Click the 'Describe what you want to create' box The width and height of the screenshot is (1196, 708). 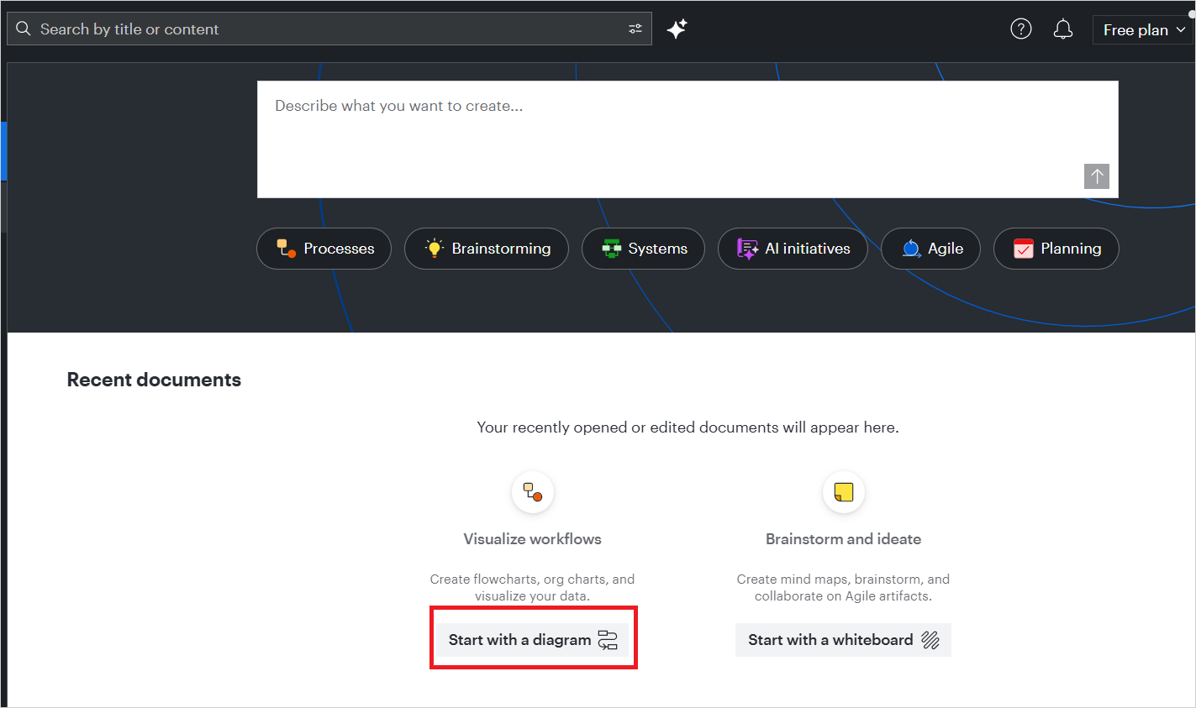[x=688, y=139]
